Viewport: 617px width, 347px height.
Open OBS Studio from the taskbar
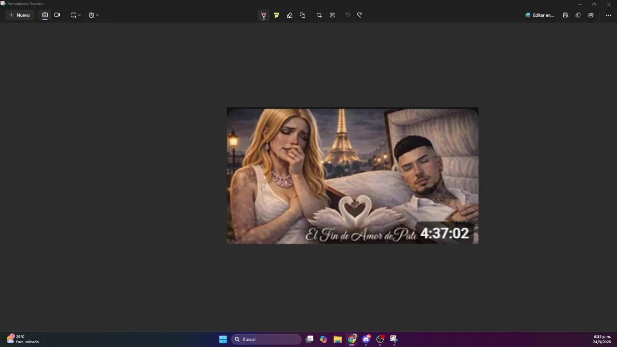click(x=380, y=339)
